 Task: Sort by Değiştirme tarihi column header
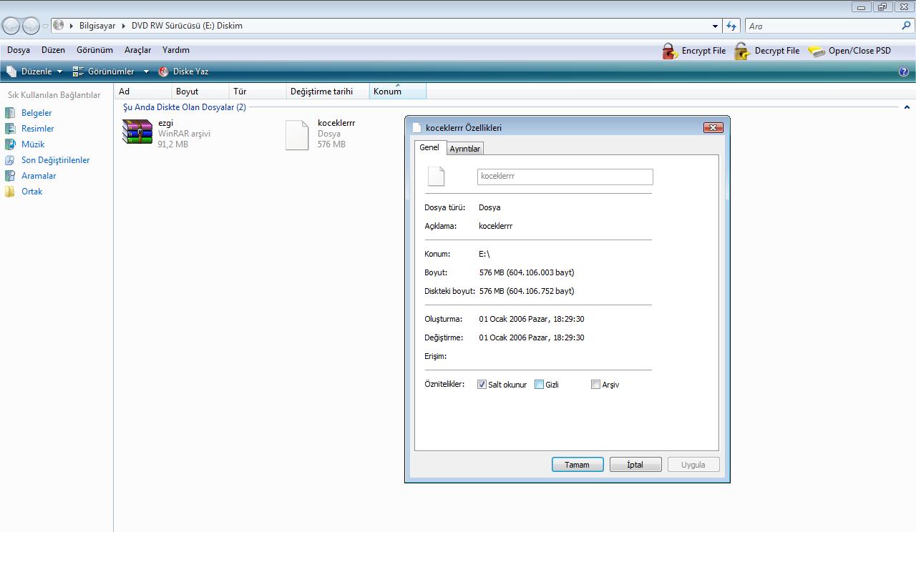(x=328, y=92)
